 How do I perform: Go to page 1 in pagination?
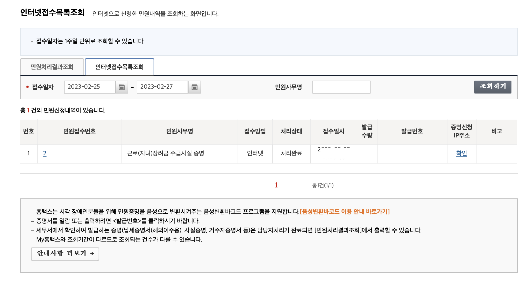276,185
